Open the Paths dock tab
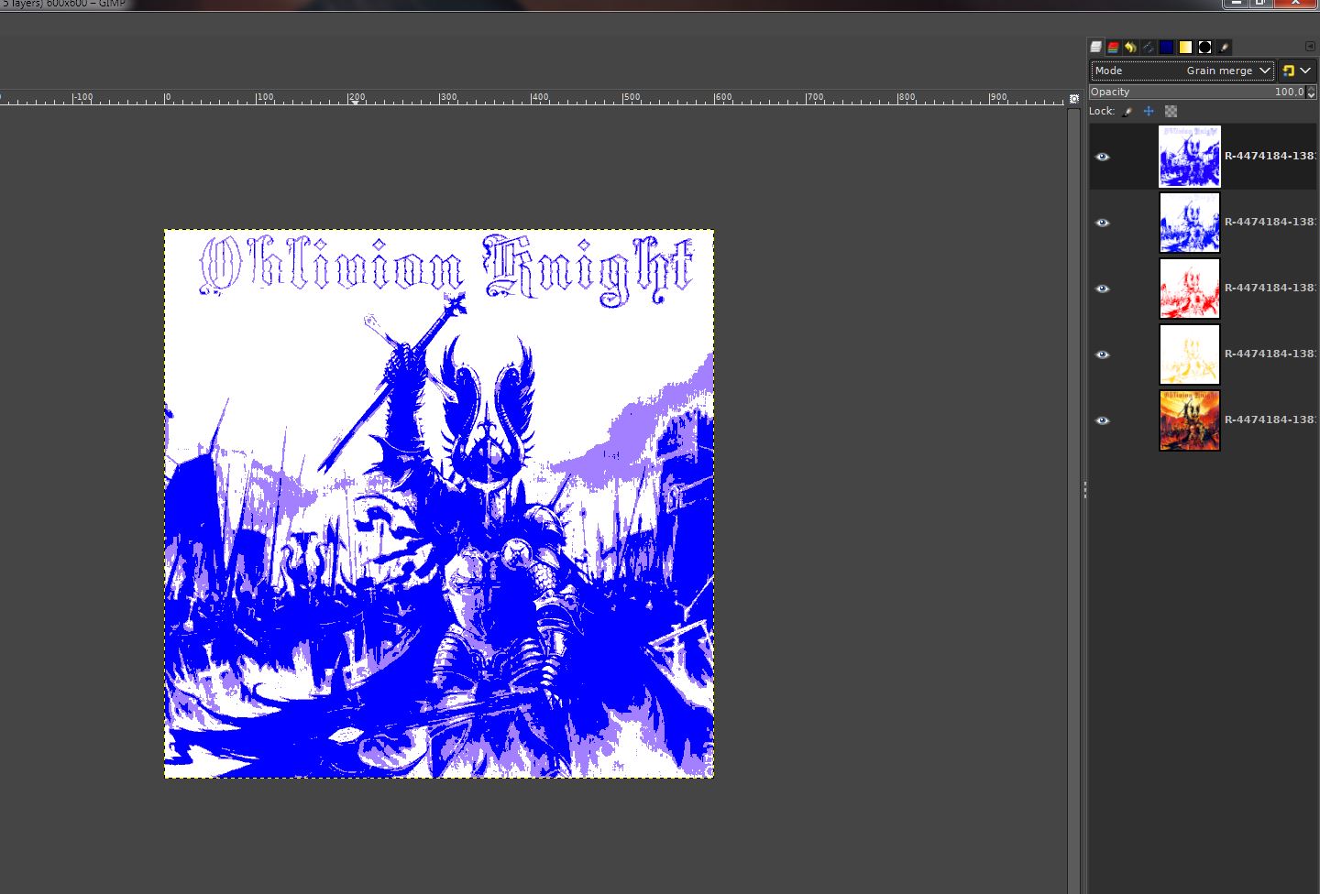This screenshot has height=894, width=1320. [x=1148, y=47]
